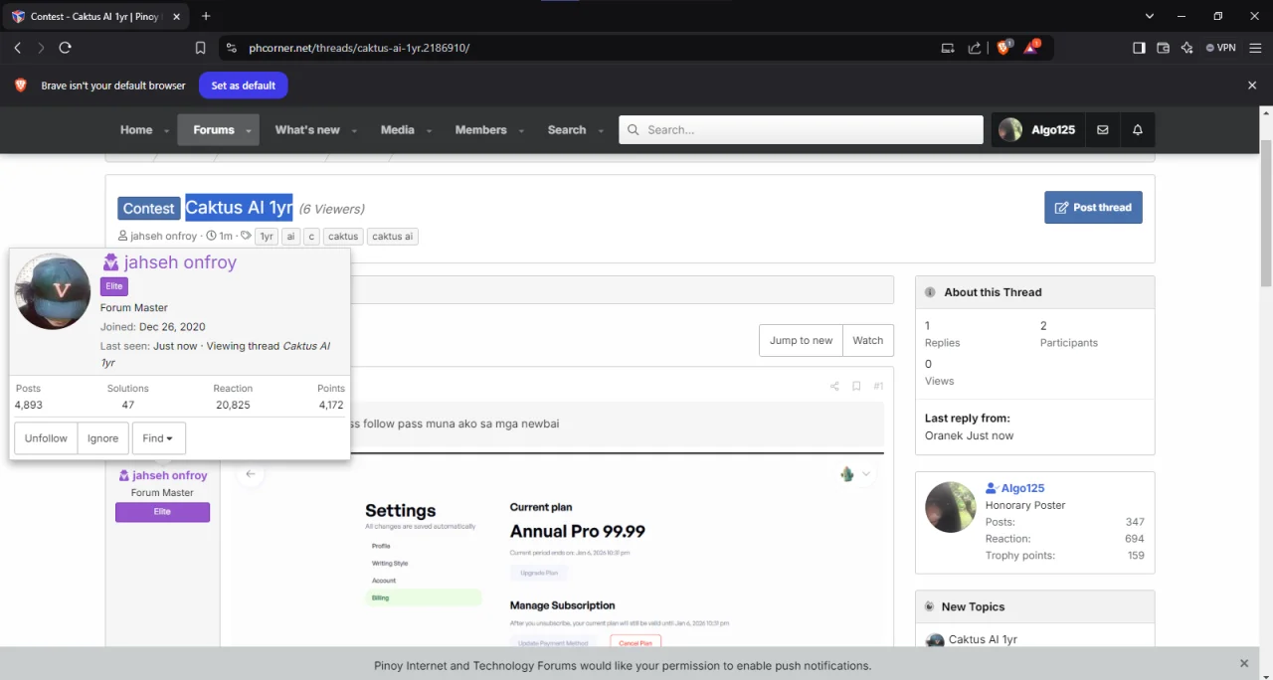
Task: Open the Caktus AI 1yr link under New Topics
Action: [983, 639]
